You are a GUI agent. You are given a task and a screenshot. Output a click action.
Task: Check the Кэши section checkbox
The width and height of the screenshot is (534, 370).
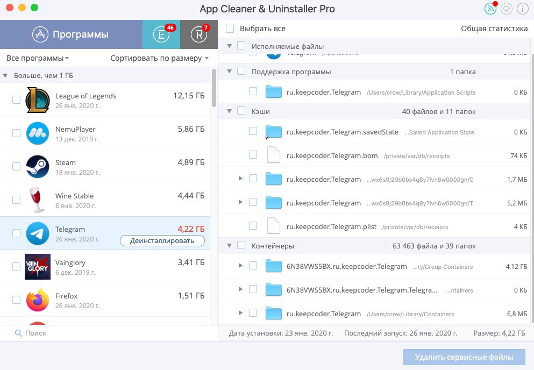pyautogui.click(x=241, y=111)
